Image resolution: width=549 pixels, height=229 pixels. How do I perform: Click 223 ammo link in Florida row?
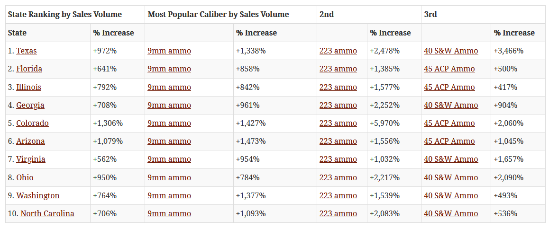tap(338, 69)
